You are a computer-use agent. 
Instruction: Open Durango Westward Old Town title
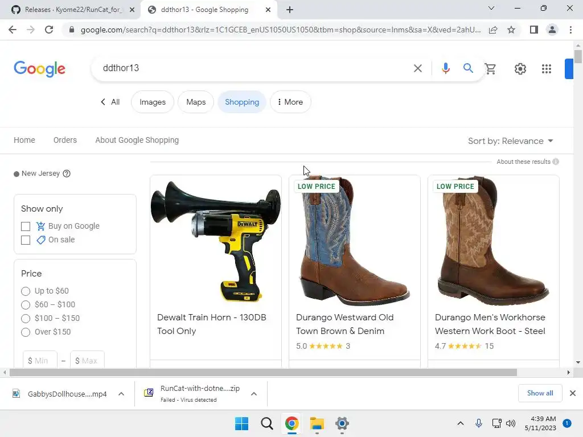click(344, 324)
